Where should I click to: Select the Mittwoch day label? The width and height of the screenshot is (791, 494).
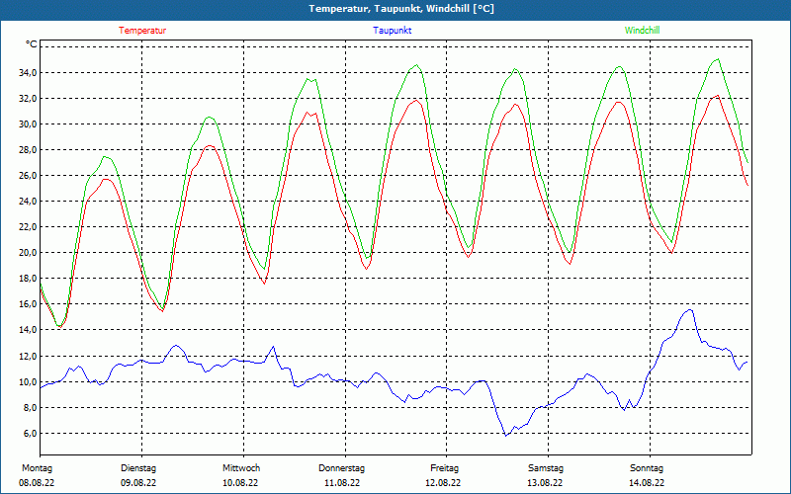tap(241, 468)
